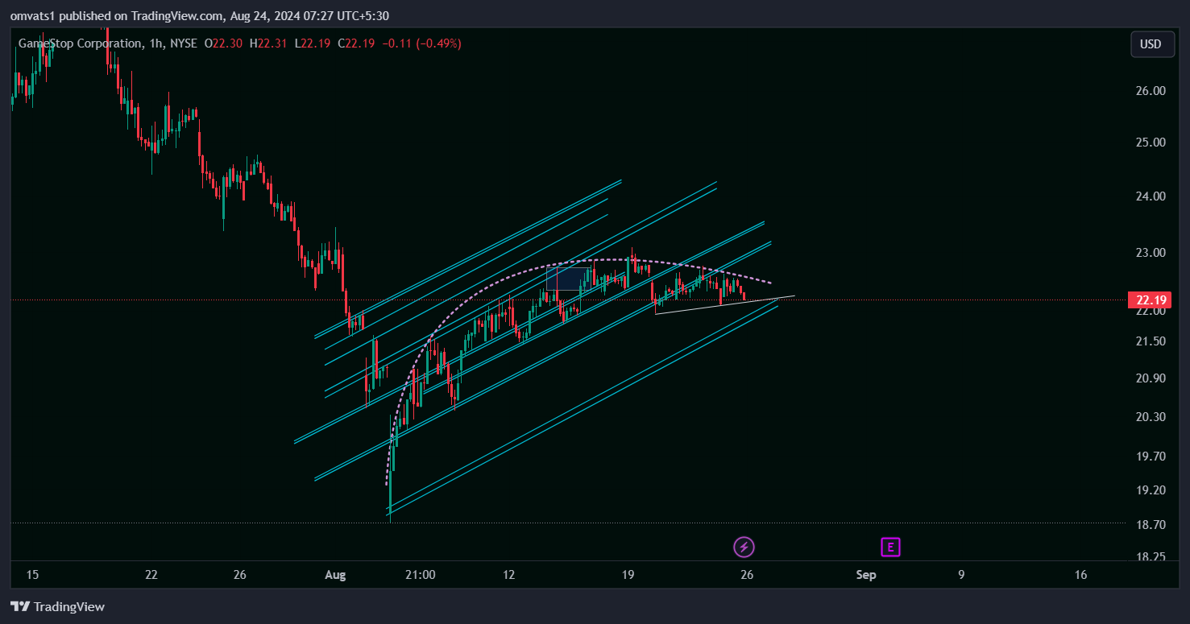Viewport: 1190px width, 624px height.
Task: Click the 18.25 price axis label
Action: tap(1151, 557)
